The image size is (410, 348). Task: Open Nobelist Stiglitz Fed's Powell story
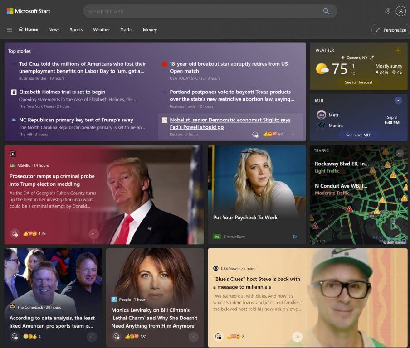pos(230,123)
